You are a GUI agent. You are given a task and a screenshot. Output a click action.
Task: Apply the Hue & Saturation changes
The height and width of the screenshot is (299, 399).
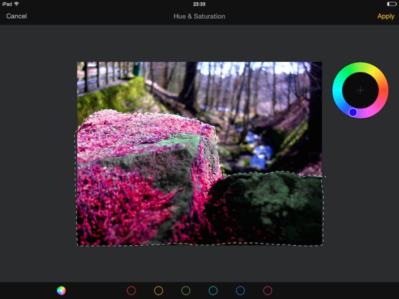click(x=385, y=16)
